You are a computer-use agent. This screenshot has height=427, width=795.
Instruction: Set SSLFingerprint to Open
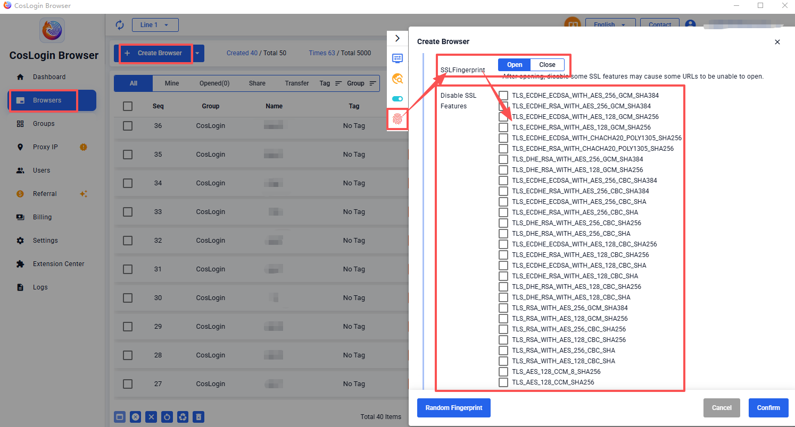pyautogui.click(x=515, y=65)
